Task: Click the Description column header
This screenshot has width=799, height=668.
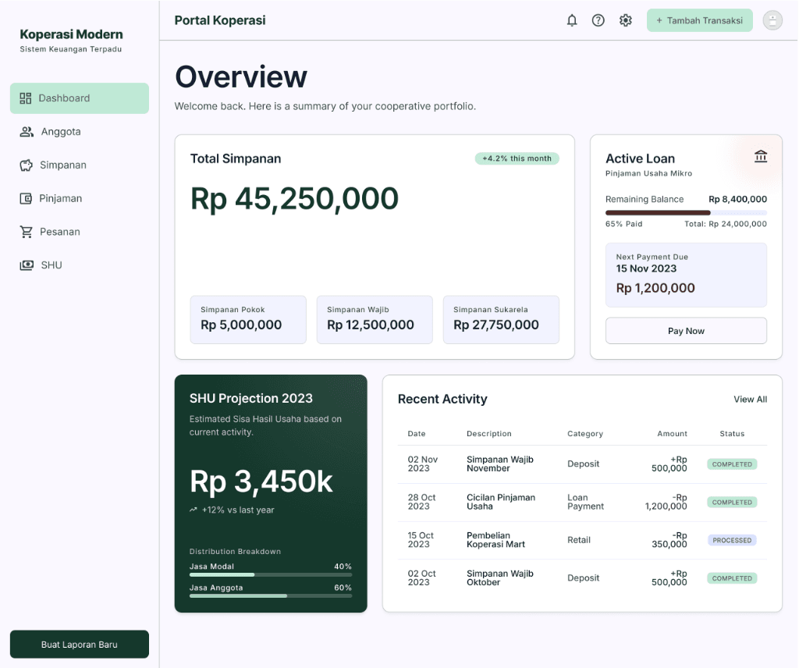Action: [488, 434]
